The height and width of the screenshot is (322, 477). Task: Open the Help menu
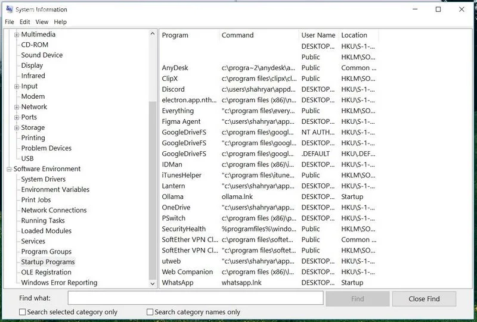pos(60,22)
